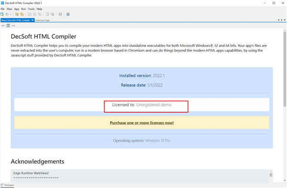Open the Run menu
Viewport: 287px width, 188px height.
click(x=23, y=9)
